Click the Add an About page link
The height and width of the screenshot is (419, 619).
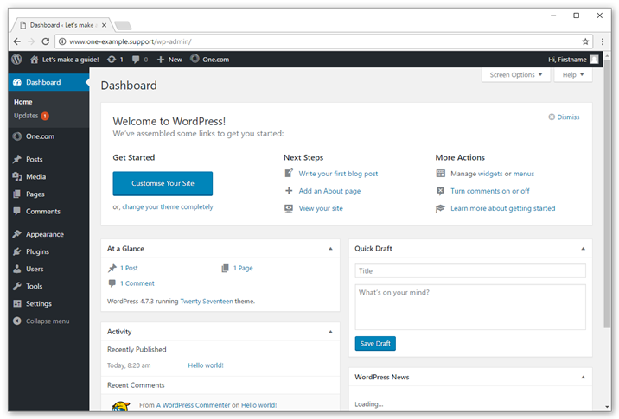(329, 191)
